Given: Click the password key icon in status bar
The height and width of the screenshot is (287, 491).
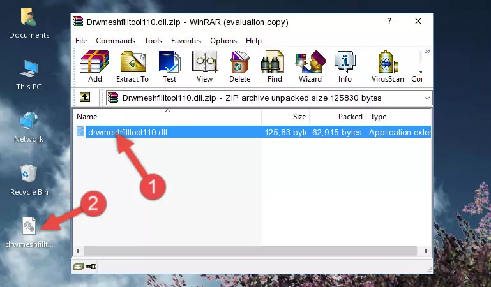Looking at the screenshot, I should (x=91, y=267).
